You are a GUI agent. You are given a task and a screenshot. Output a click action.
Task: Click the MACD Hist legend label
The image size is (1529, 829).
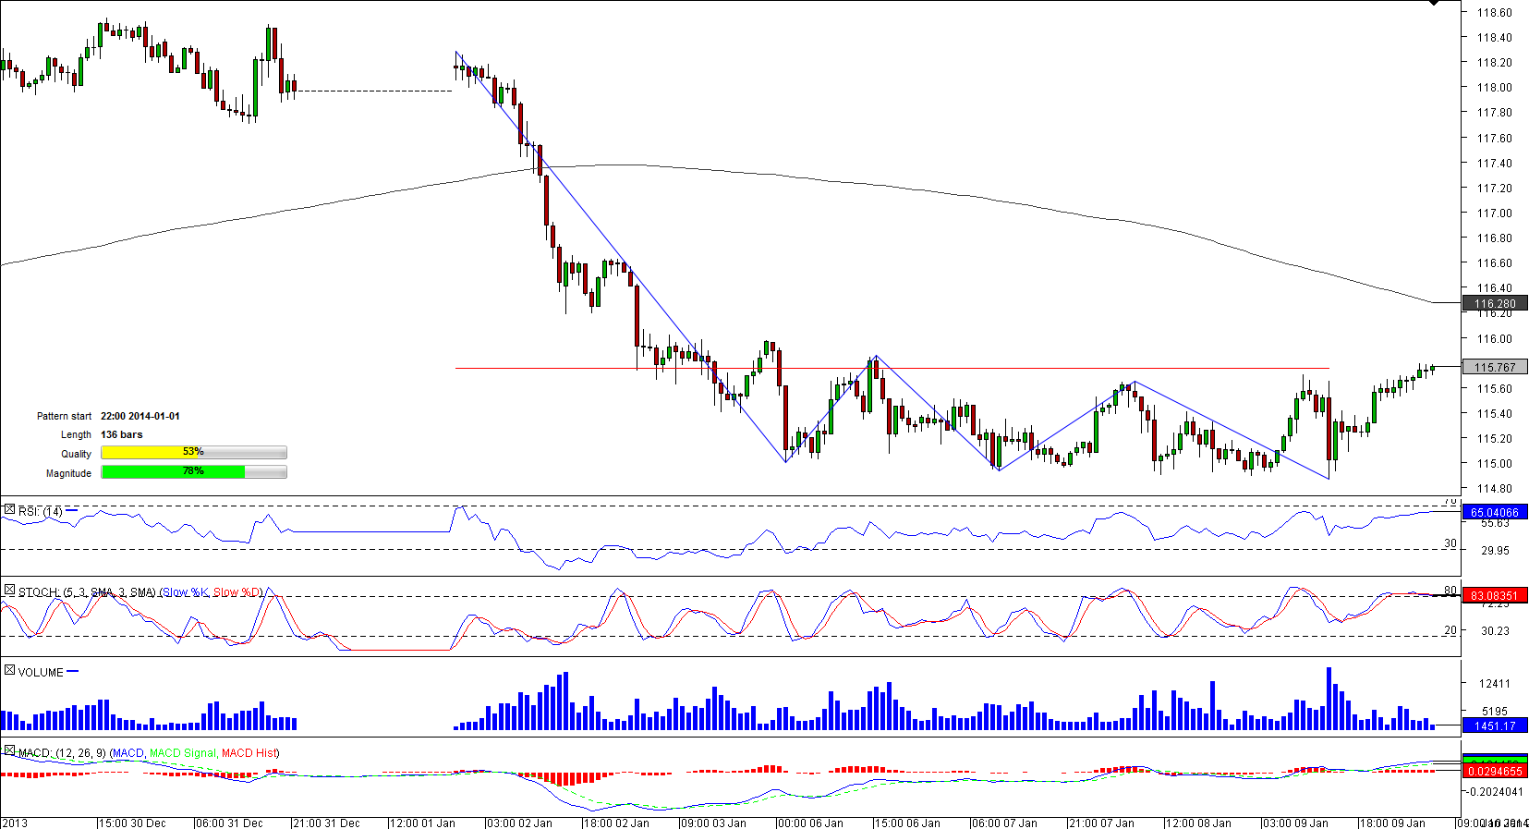[249, 753]
